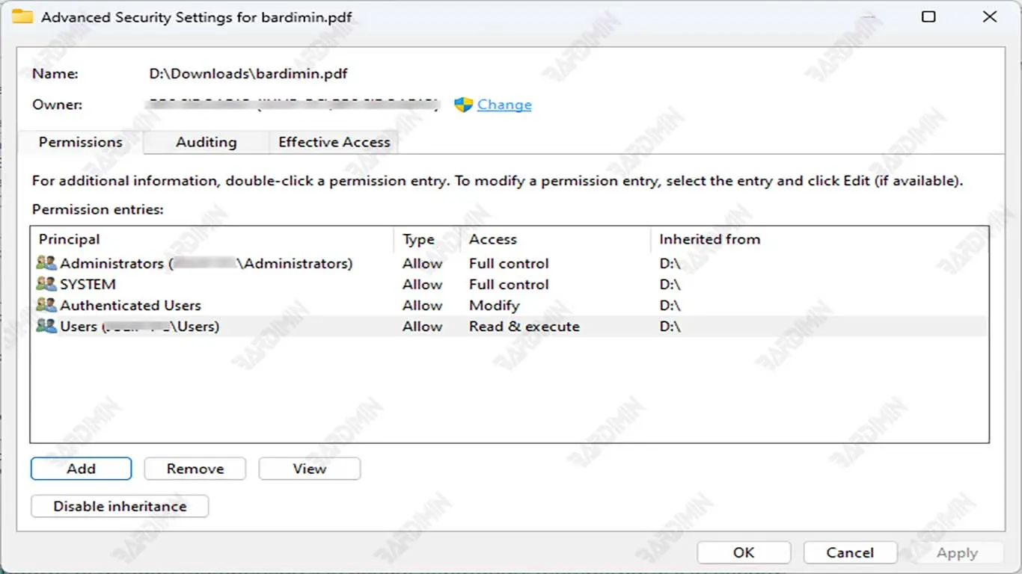The height and width of the screenshot is (574, 1022).
Task: Confirm with the OK button
Action: (x=744, y=552)
